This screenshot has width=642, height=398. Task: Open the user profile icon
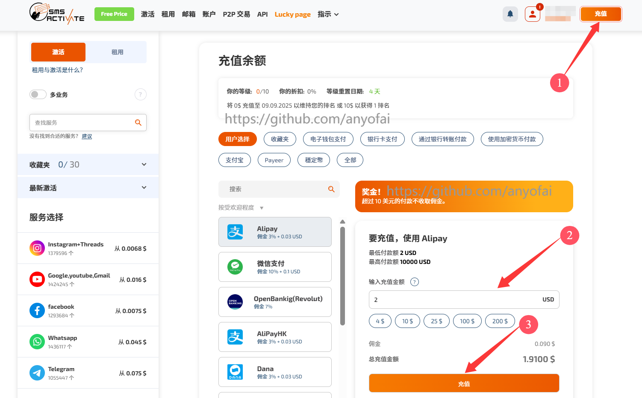pos(533,14)
